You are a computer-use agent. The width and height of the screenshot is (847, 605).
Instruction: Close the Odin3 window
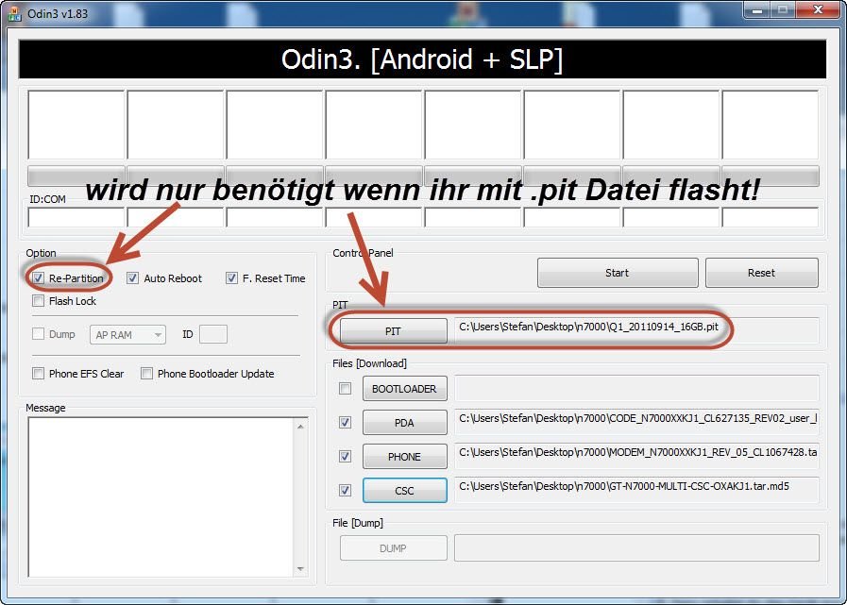[x=818, y=10]
